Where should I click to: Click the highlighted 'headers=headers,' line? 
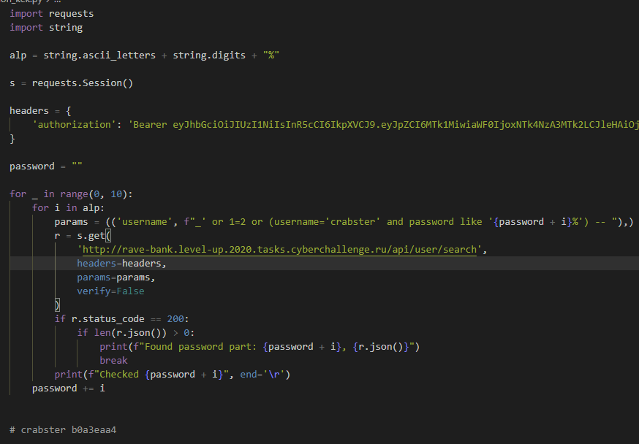tap(122, 264)
